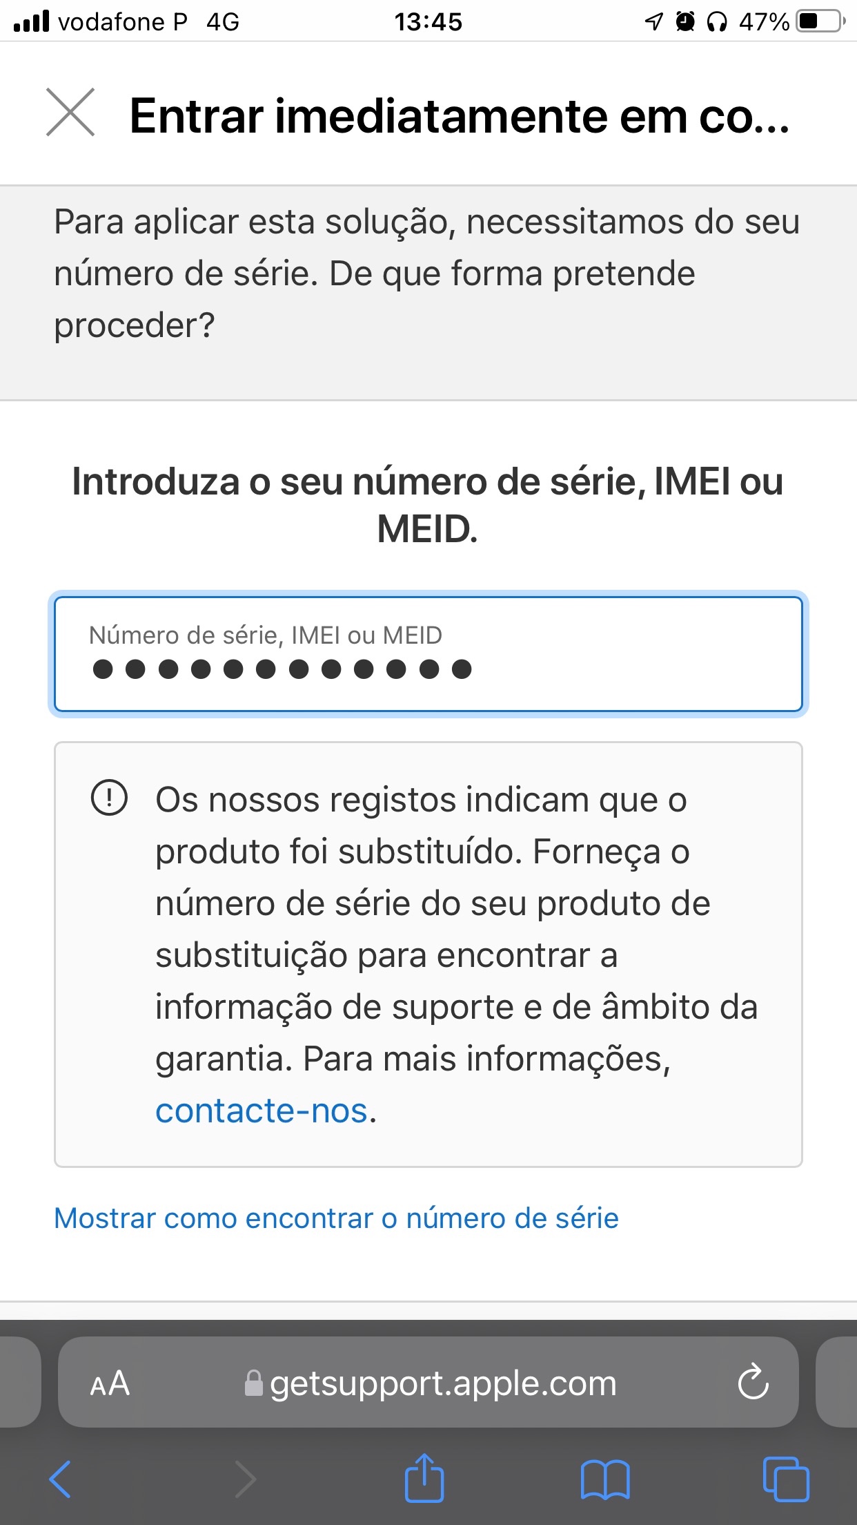Open the Safari tabs overview icon
This screenshot has height=1525, width=857.
tap(786, 1479)
